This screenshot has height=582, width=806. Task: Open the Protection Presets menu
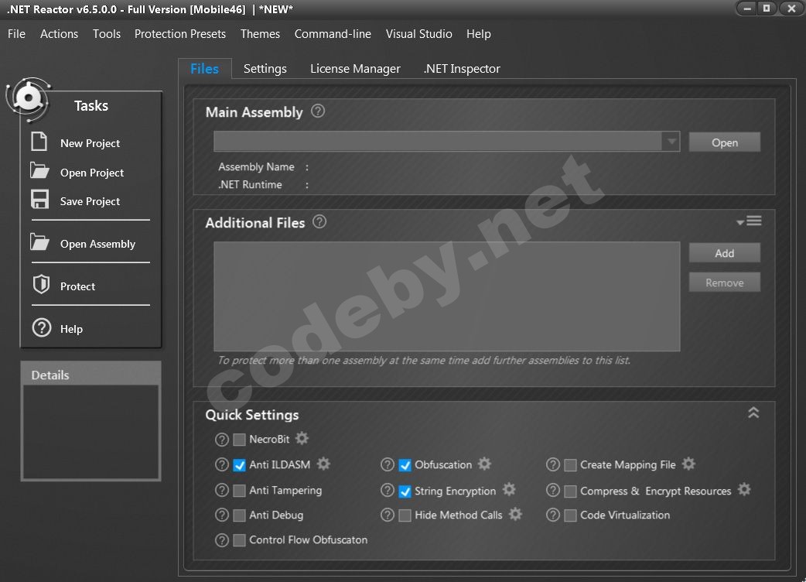coord(180,34)
